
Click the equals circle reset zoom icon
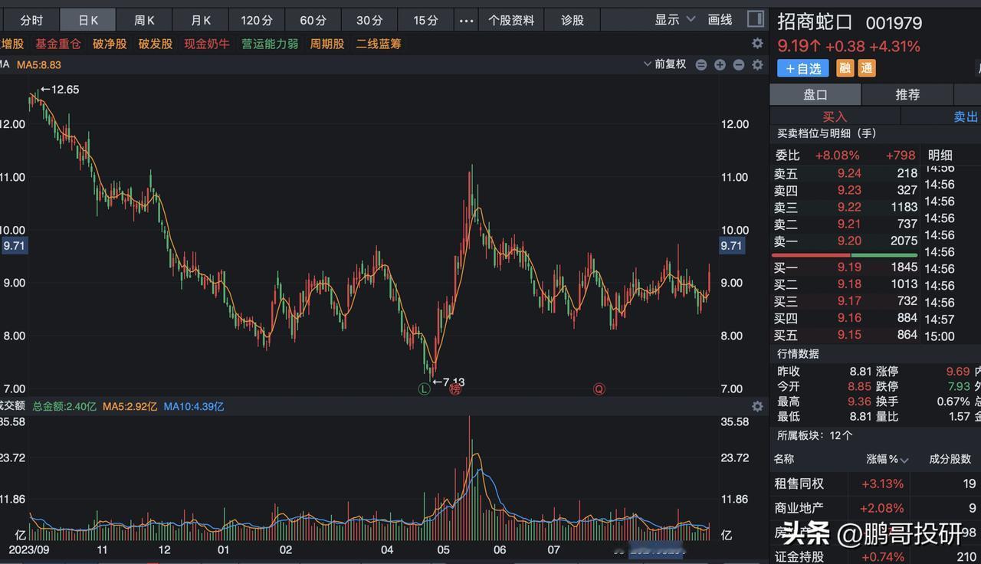click(x=700, y=65)
